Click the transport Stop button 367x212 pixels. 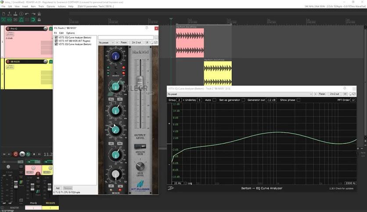pos(34,154)
